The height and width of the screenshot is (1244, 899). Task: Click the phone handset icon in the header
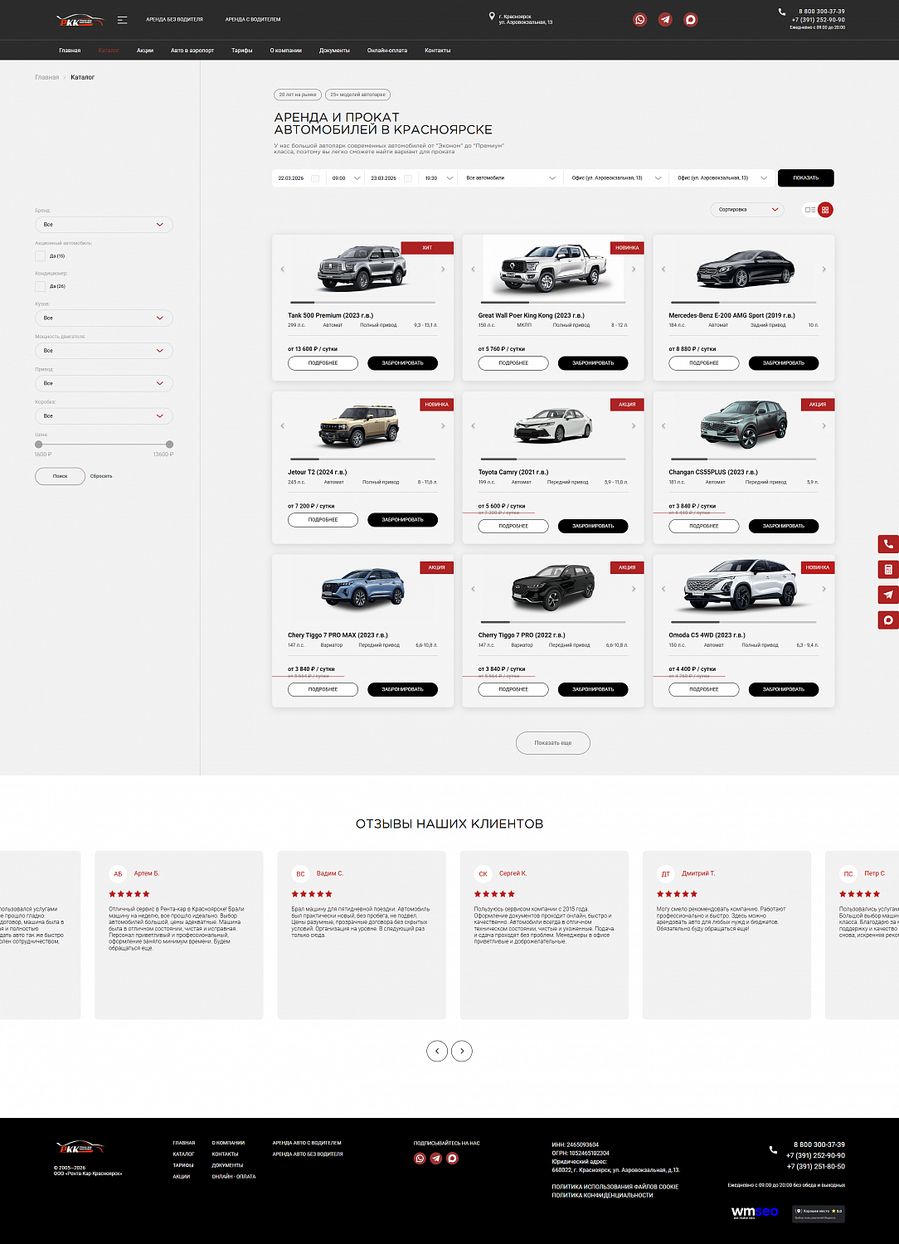(x=781, y=12)
